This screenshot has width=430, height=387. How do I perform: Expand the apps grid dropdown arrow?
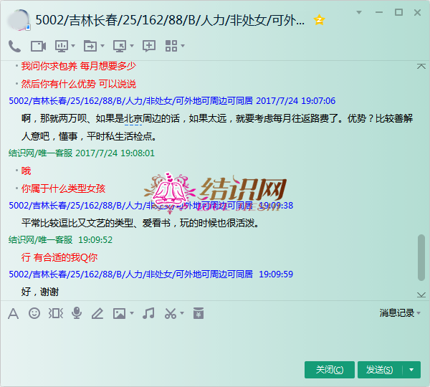[x=183, y=46]
